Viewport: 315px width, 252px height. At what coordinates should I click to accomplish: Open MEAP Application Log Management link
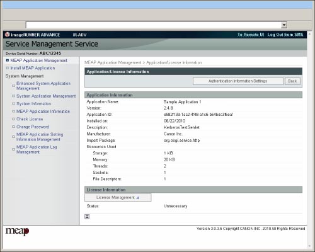pos(37,149)
